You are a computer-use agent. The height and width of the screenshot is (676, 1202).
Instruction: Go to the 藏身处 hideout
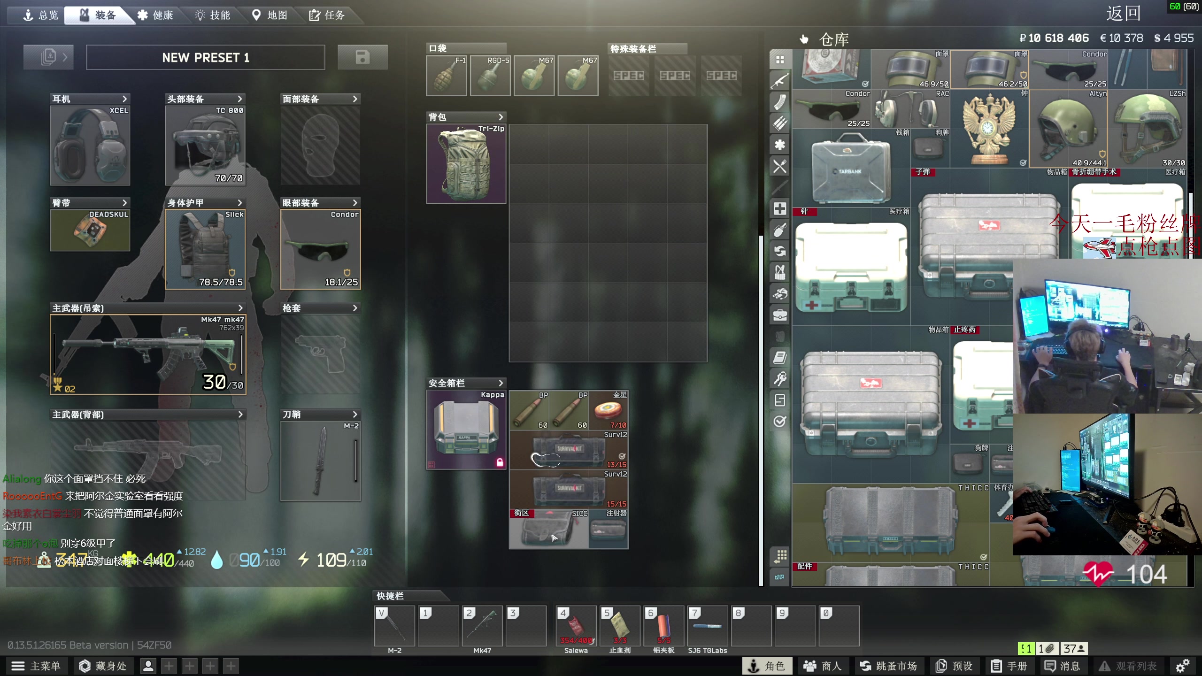[103, 666]
